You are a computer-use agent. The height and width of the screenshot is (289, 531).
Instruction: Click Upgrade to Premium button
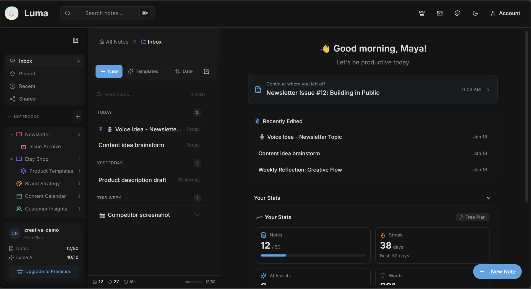tap(44, 272)
